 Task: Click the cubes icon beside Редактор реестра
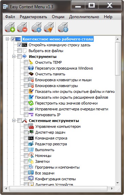point(31,144)
